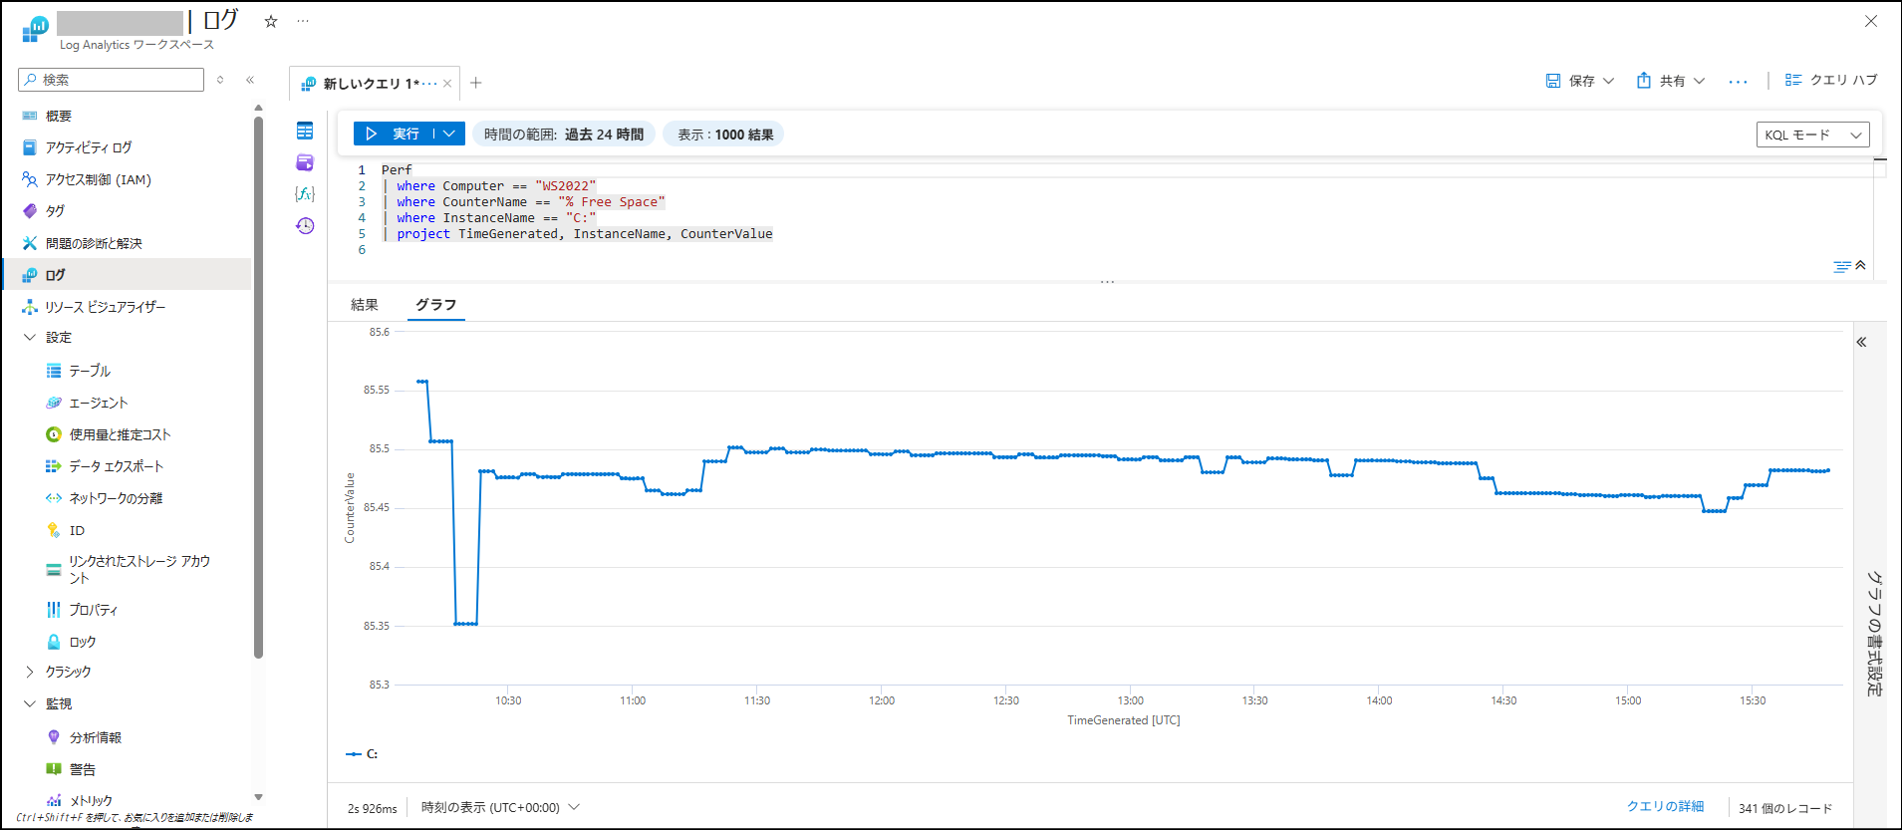Change 時刻の表示 (UTC+00:00) setting
This screenshot has height=830, width=1902.
(500, 807)
